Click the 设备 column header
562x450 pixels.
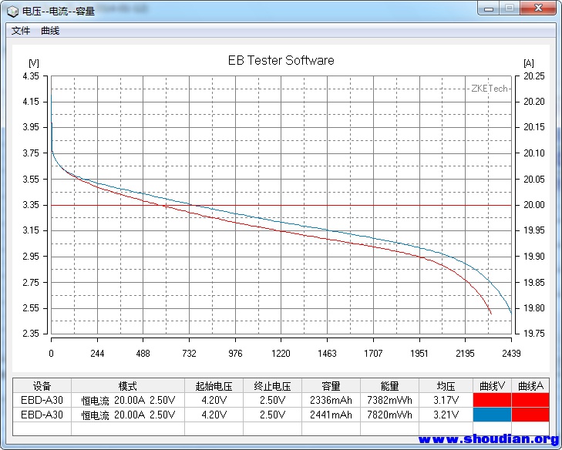42,386
